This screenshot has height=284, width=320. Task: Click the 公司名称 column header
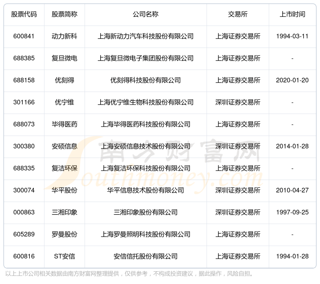pyautogui.click(x=146, y=14)
